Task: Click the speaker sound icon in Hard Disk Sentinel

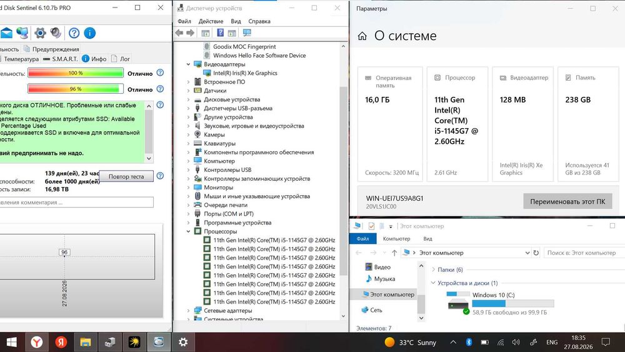Action: 56,33
